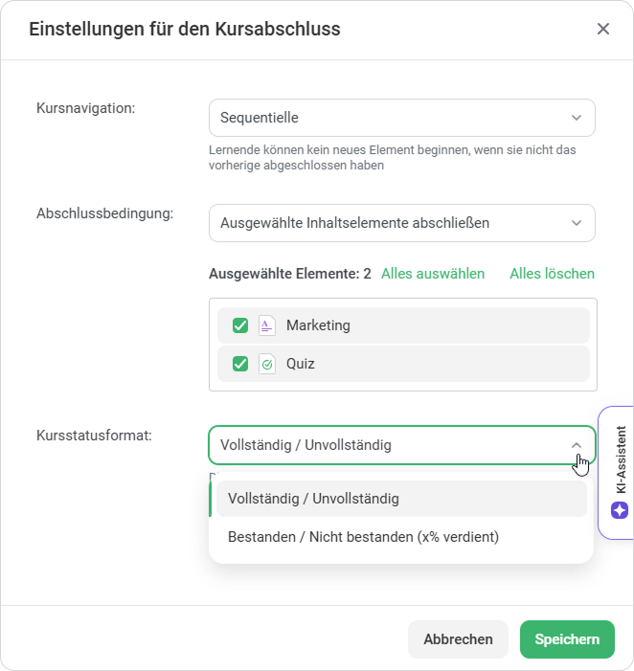Click the KI-Assistent sparkle icon
This screenshot has width=634, height=671.
pos(619,510)
